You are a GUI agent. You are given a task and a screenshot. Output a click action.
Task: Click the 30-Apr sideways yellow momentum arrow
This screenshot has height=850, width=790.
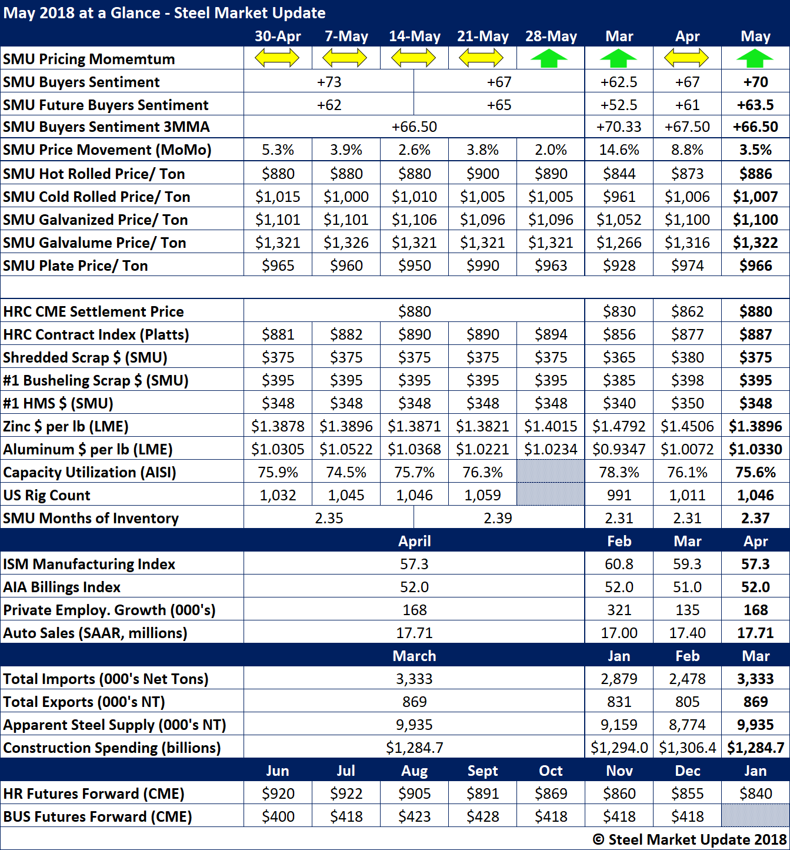[x=277, y=58]
